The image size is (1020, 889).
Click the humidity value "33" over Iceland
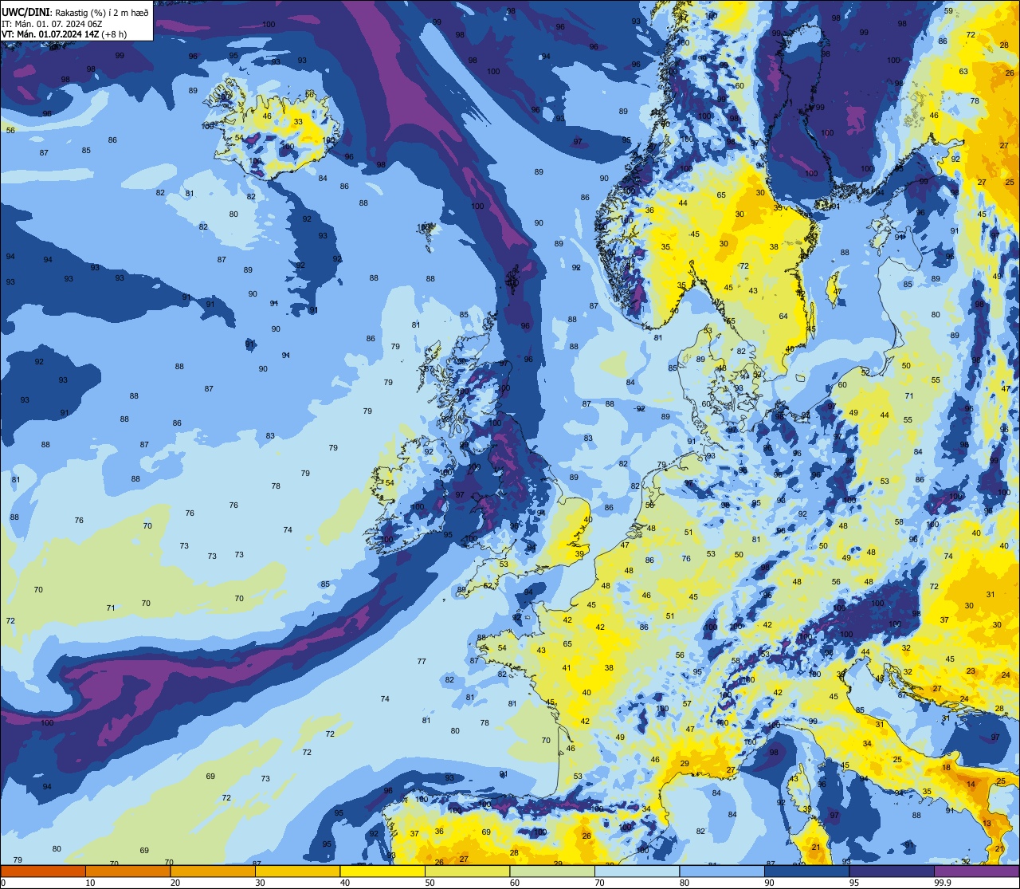tap(298, 122)
